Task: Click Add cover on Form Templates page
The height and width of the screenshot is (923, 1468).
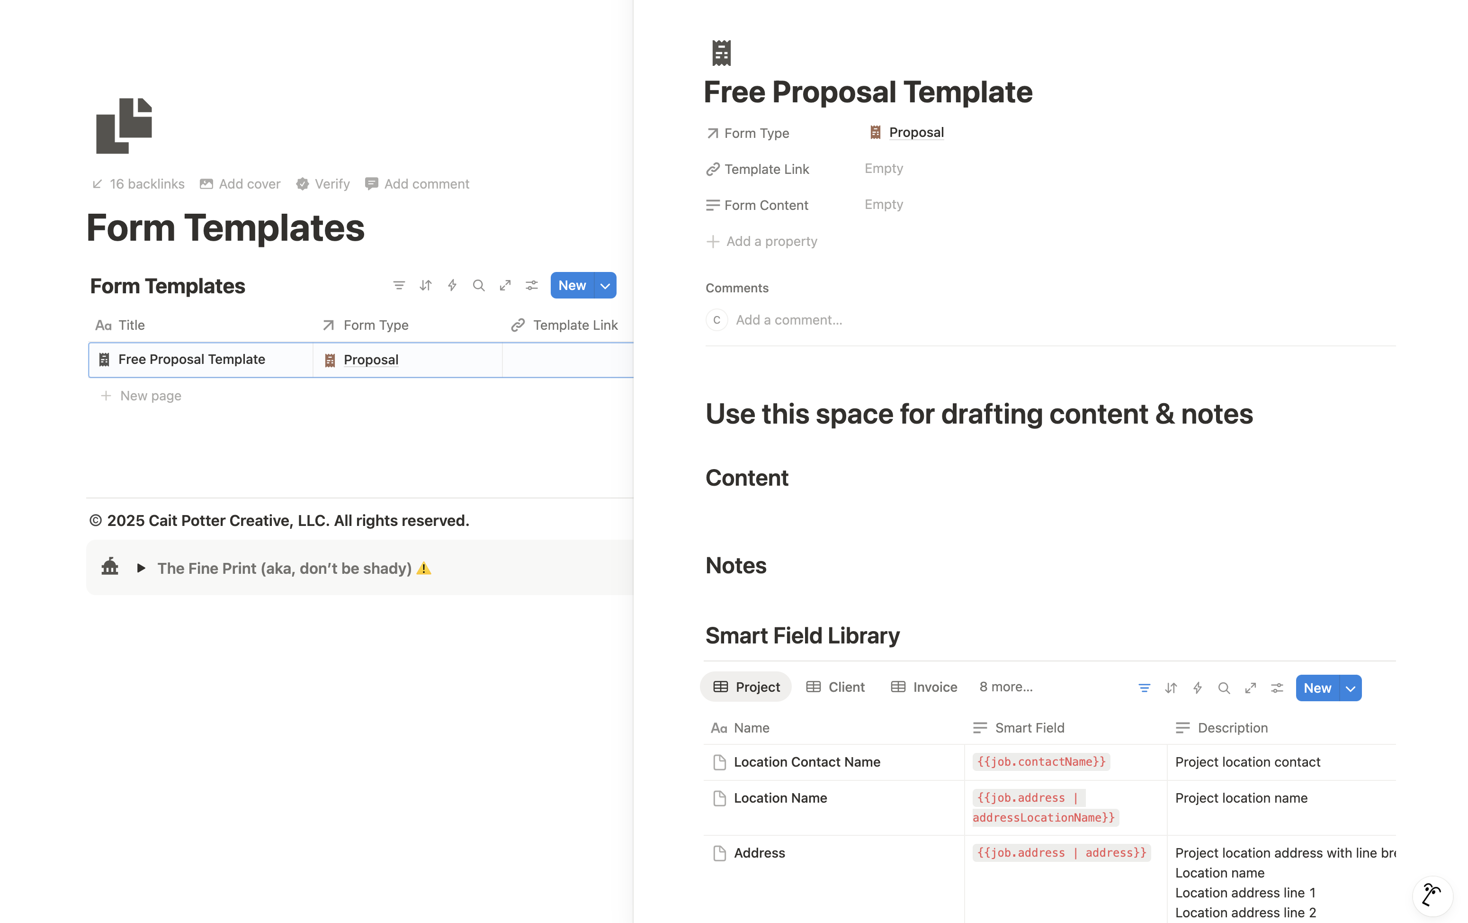Action: pos(240,184)
